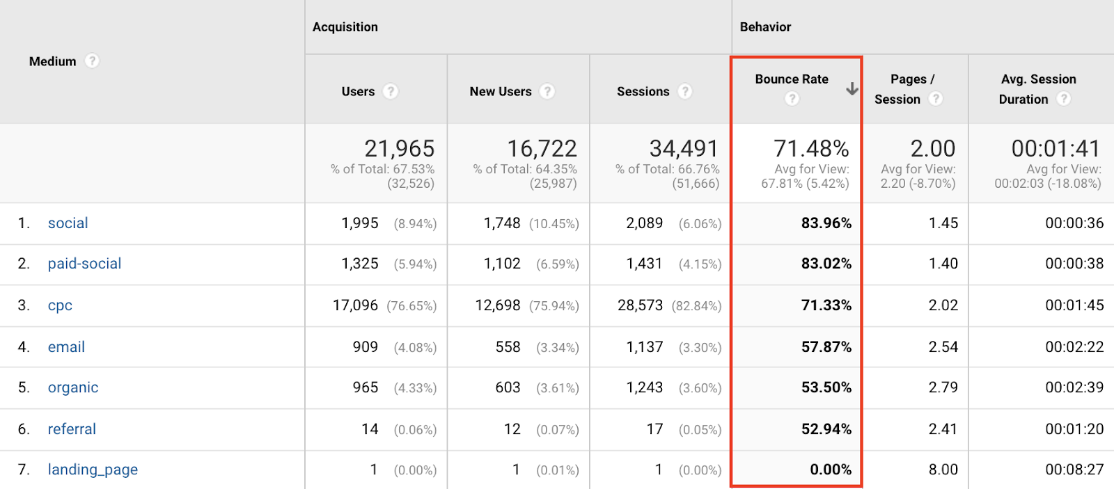Click the Acquisition section header
The width and height of the screenshot is (1114, 489).
[x=345, y=26]
